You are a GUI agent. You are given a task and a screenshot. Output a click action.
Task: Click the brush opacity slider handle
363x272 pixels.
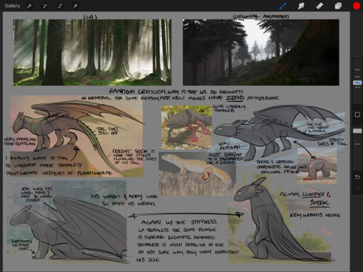click(x=357, y=131)
